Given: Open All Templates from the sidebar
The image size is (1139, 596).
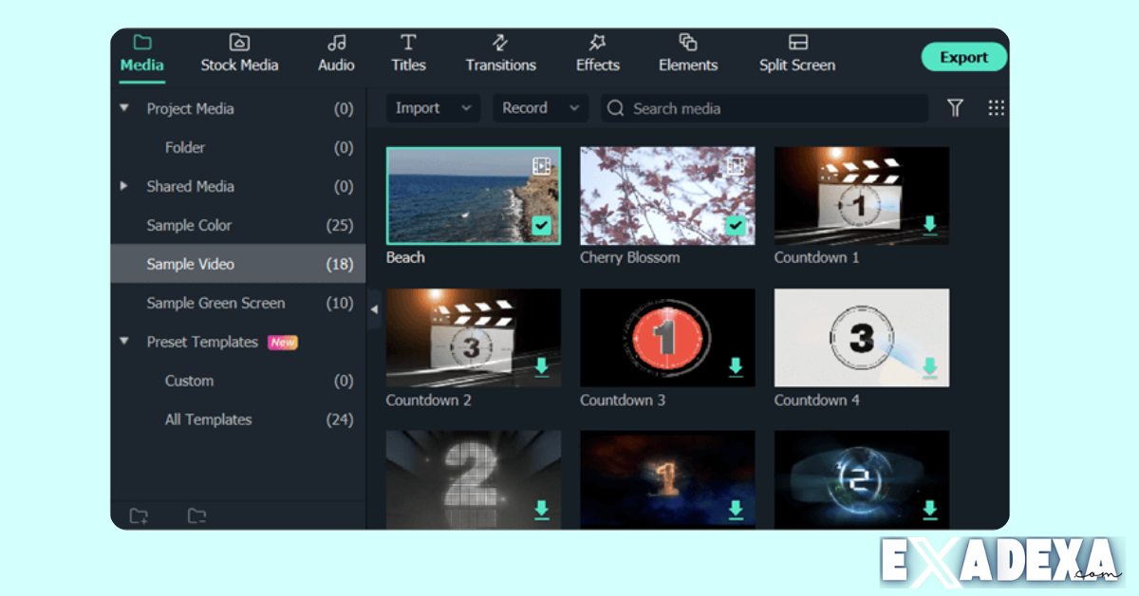Looking at the screenshot, I should tap(208, 419).
